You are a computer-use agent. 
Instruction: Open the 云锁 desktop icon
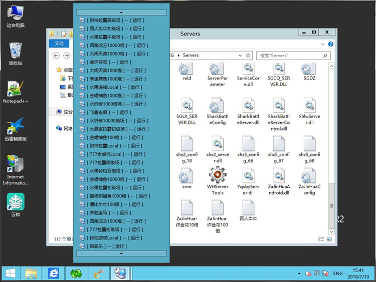16,202
